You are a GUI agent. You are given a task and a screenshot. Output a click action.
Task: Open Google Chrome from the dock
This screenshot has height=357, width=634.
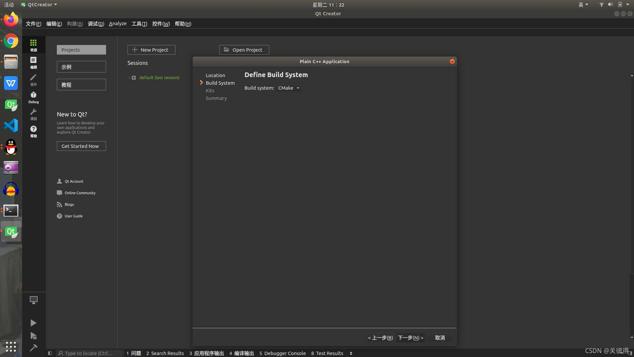tap(11, 41)
